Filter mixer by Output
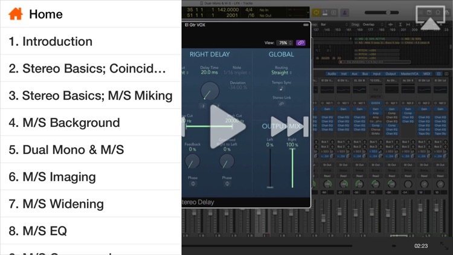453x255 pixels. coord(391,74)
